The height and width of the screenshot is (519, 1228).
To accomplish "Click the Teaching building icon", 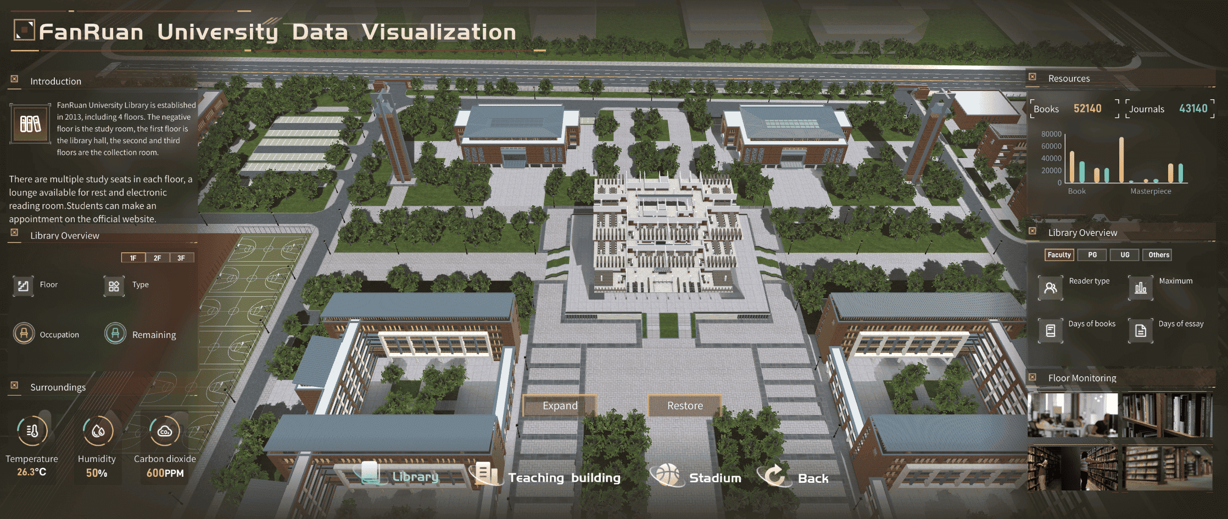I will click(x=485, y=473).
